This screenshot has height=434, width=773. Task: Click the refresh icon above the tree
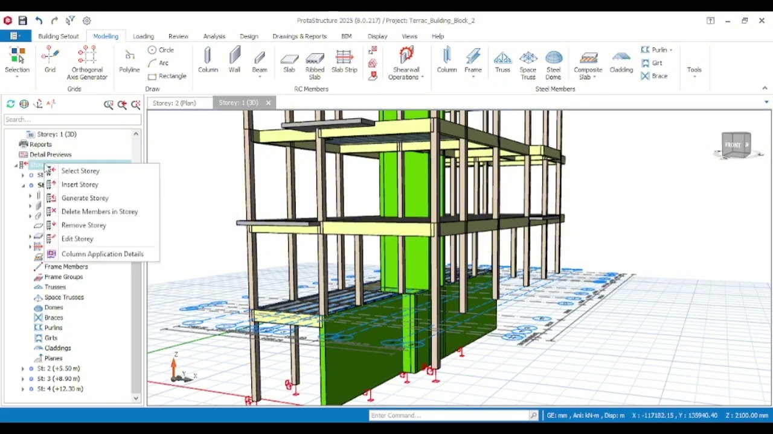(x=10, y=104)
